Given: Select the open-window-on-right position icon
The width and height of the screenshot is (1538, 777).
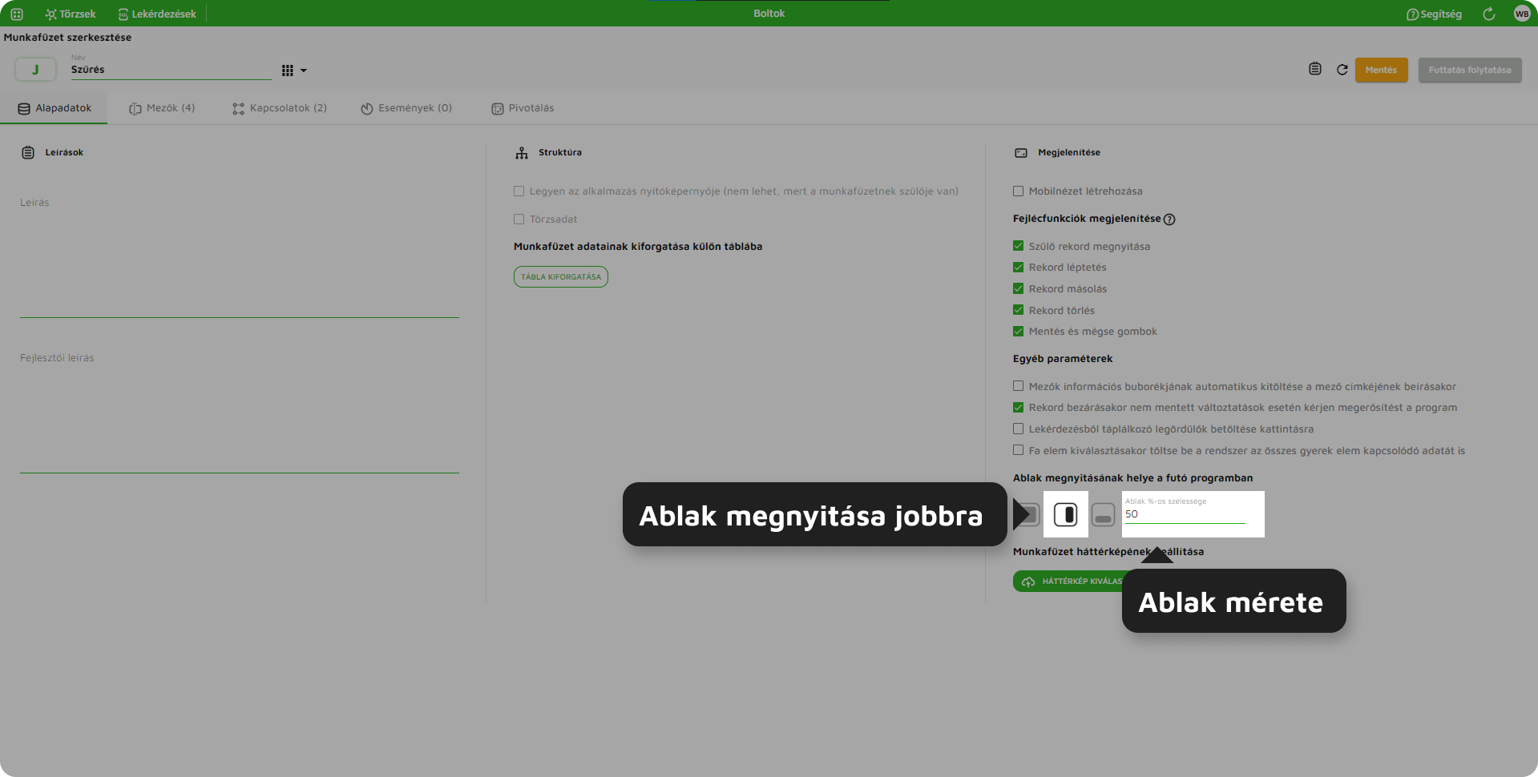Looking at the screenshot, I should (1065, 514).
